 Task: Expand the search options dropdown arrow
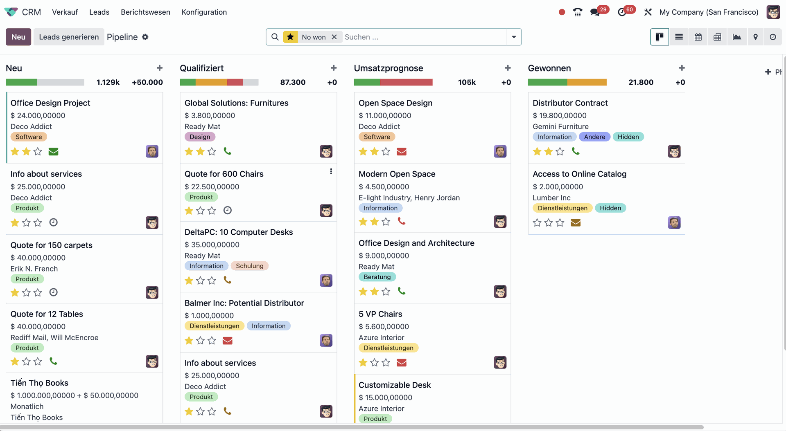514,37
